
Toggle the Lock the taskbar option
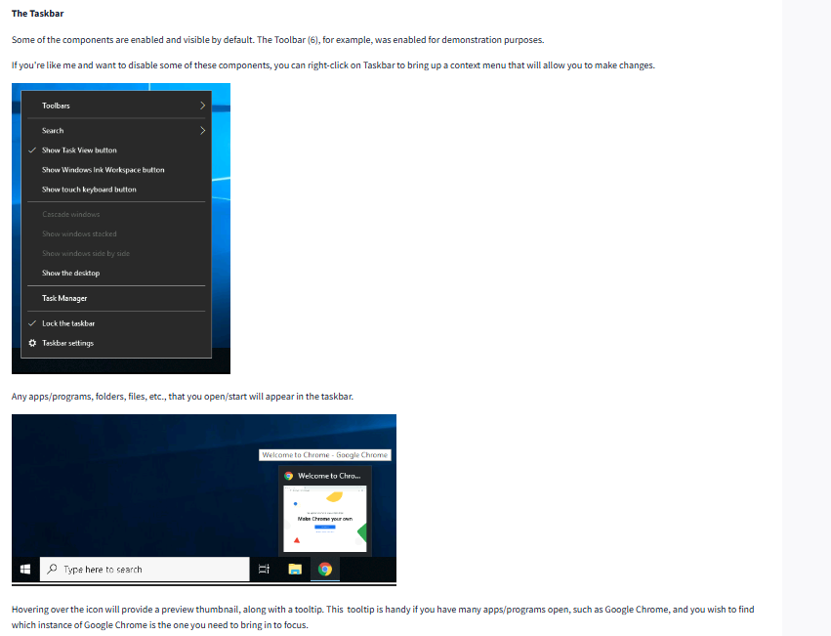click(68, 323)
